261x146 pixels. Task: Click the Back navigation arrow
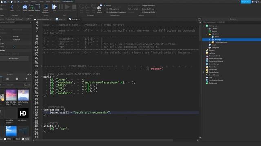click(x=12, y=7)
